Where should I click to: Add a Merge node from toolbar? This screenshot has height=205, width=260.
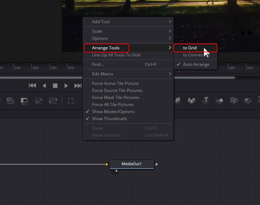pos(10,101)
